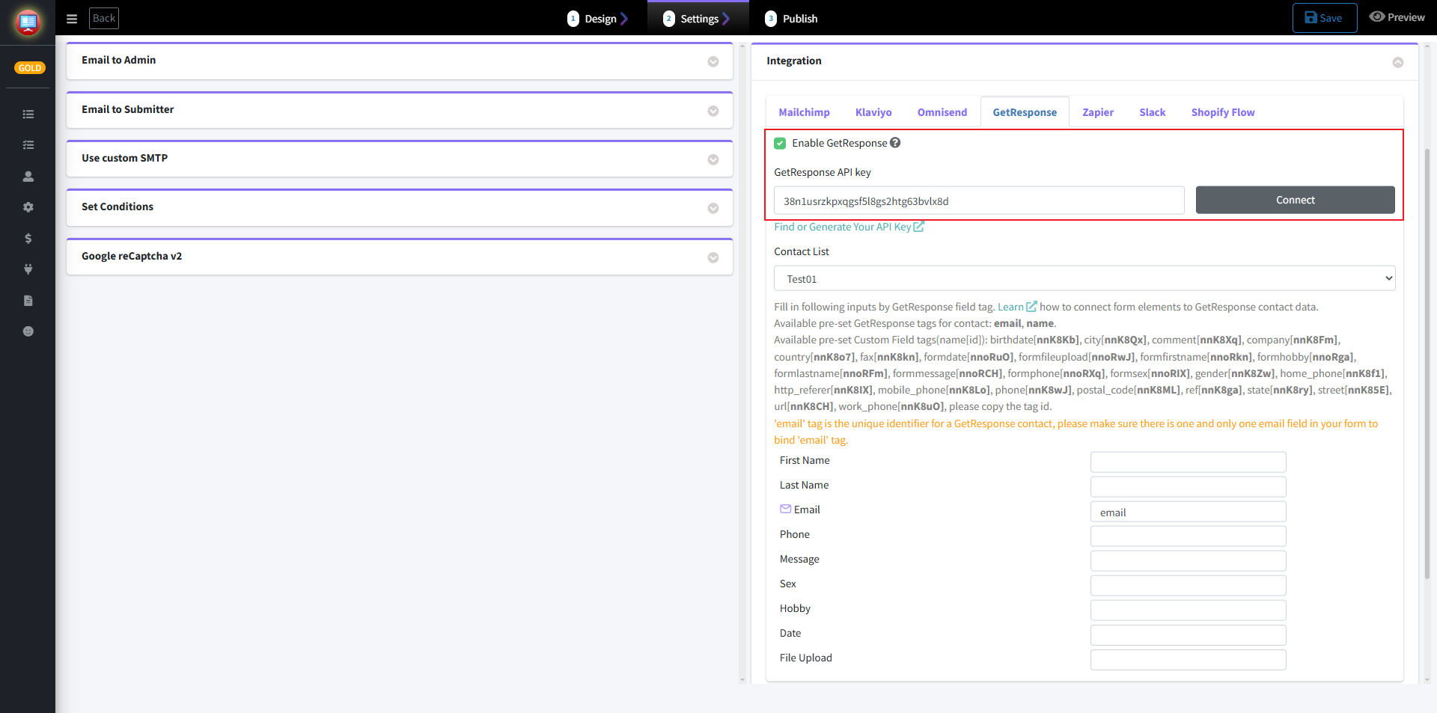Open the checklist tasks icon in sidebar
The height and width of the screenshot is (713, 1437).
[28, 145]
